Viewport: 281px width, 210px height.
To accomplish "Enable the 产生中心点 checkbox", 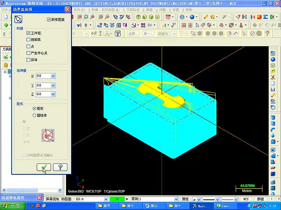I will (x=28, y=53).
